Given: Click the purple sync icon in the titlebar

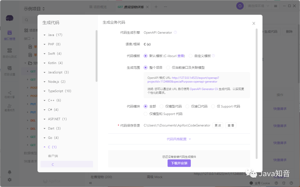Looking at the screenshot, I should [x=240, y=6].
